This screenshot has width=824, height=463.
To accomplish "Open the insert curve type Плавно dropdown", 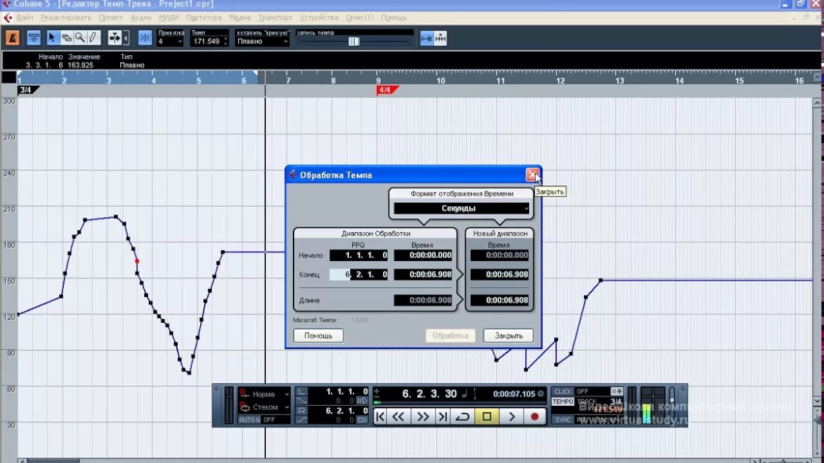I will pos(263,41).
